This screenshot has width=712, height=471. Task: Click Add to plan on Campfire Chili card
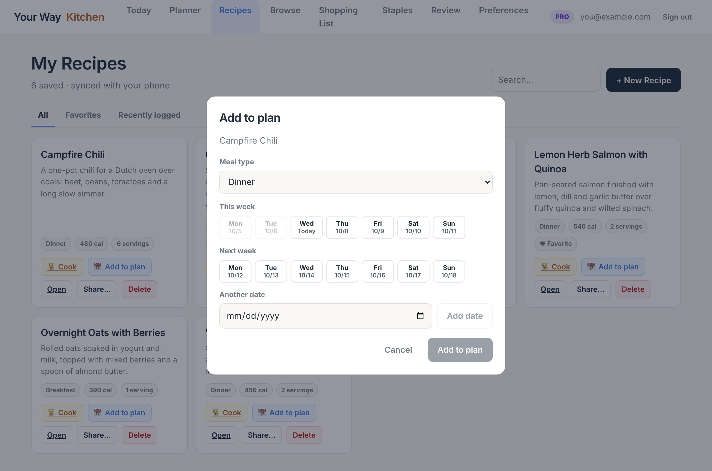[119, 267]
